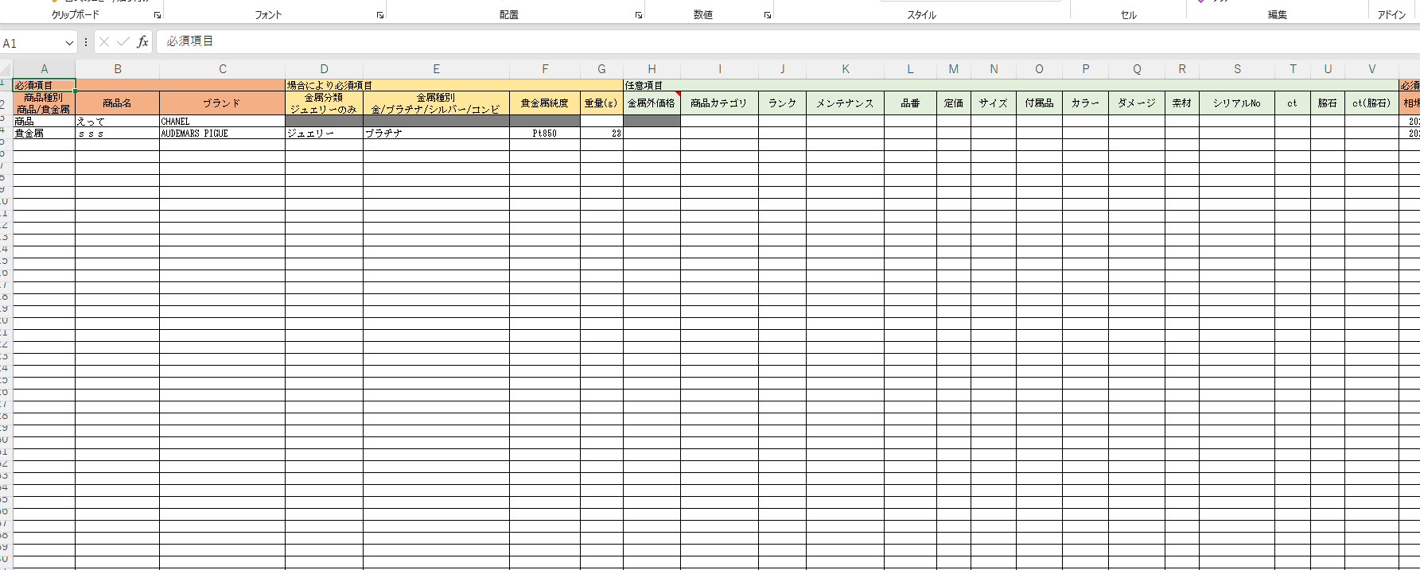The width and height of the screenshot is (1420, 570).
Task: Select the 場合により必須項目 header cell
Action: point(453,85)
